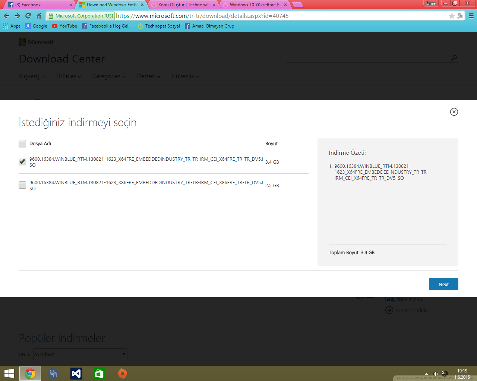Image resolution: width=477 pixels, height=381 pixels.
Task: Expand the Destek menu
Action: 149,76
